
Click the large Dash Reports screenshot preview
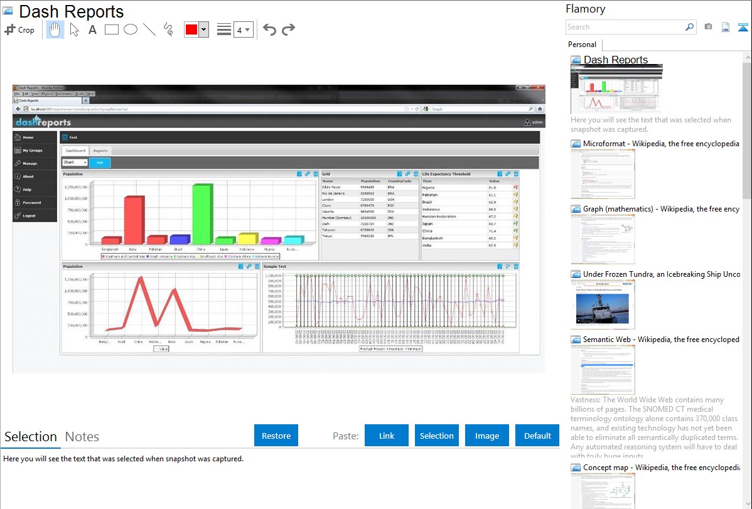(x=279, y=228)
